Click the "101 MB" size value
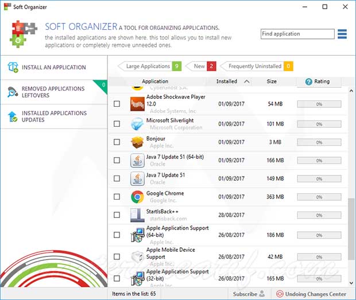This screenshot has width=356, height=300. [275, 124]
